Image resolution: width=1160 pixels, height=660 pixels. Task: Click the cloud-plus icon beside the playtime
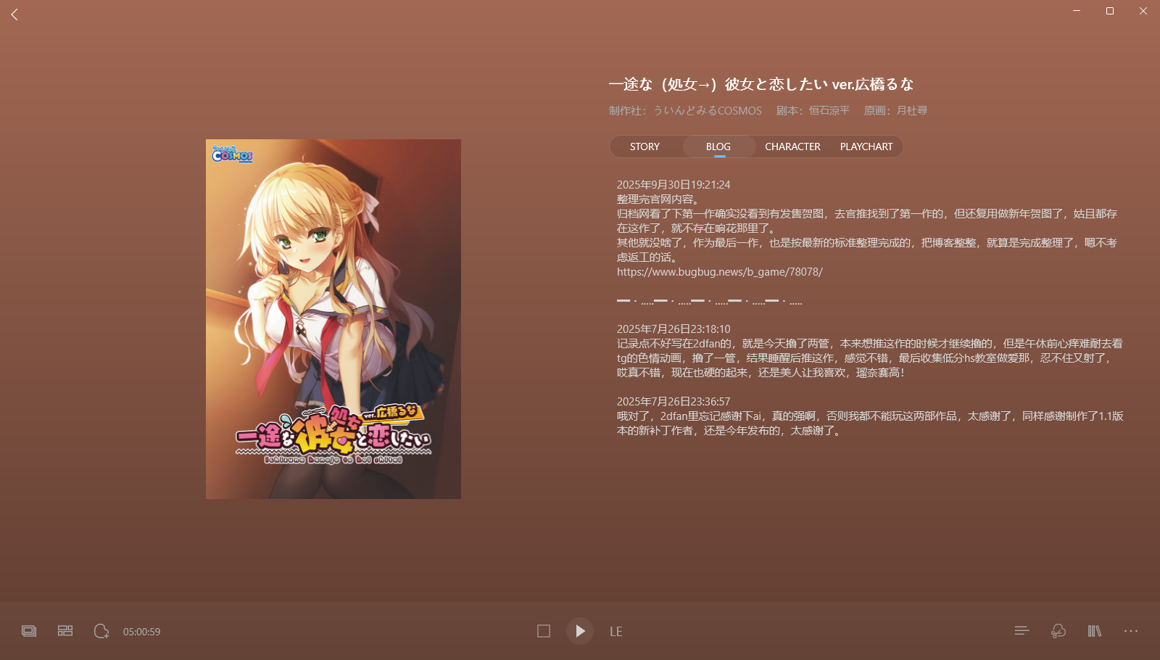[x=101, y=631]
